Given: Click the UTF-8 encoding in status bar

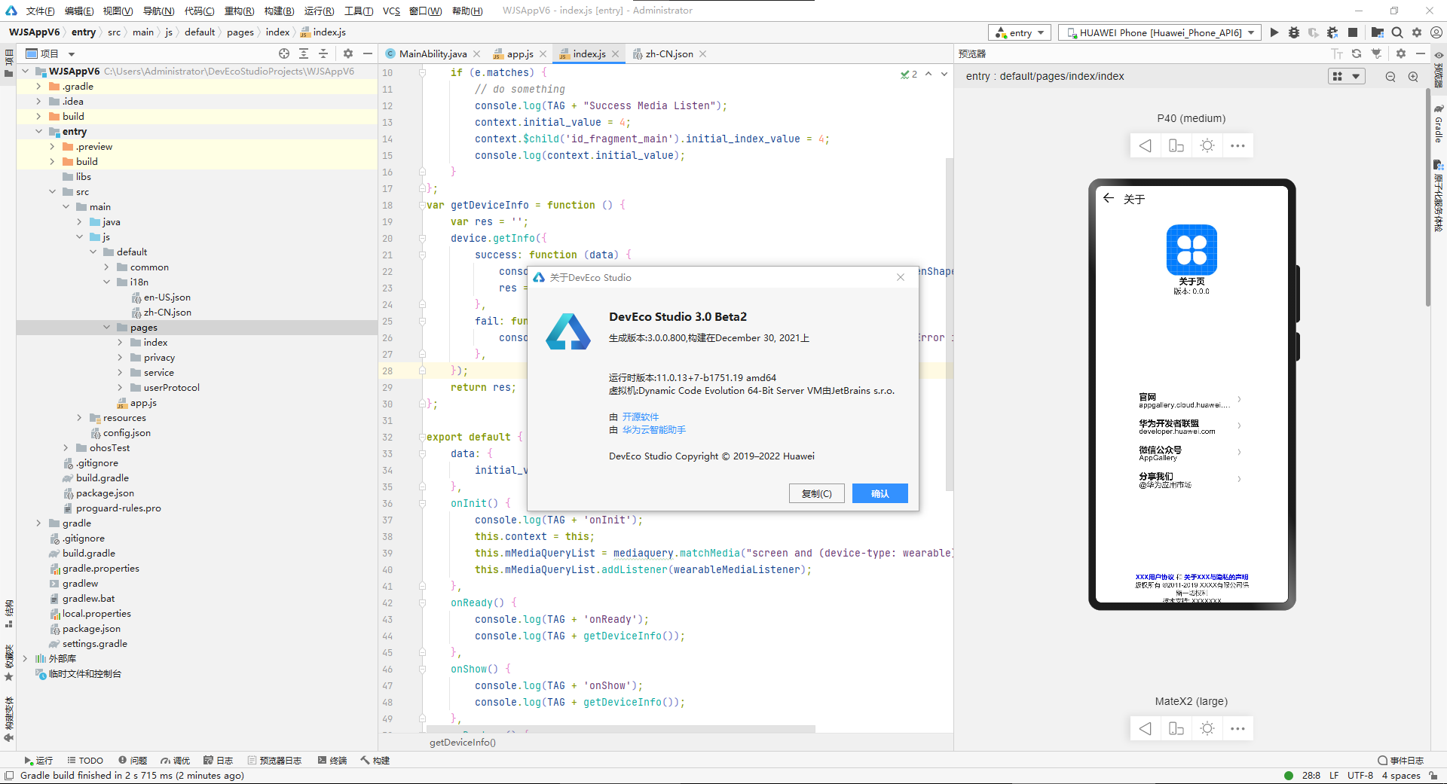Looking at the screenshot, I should (1360, 776).
